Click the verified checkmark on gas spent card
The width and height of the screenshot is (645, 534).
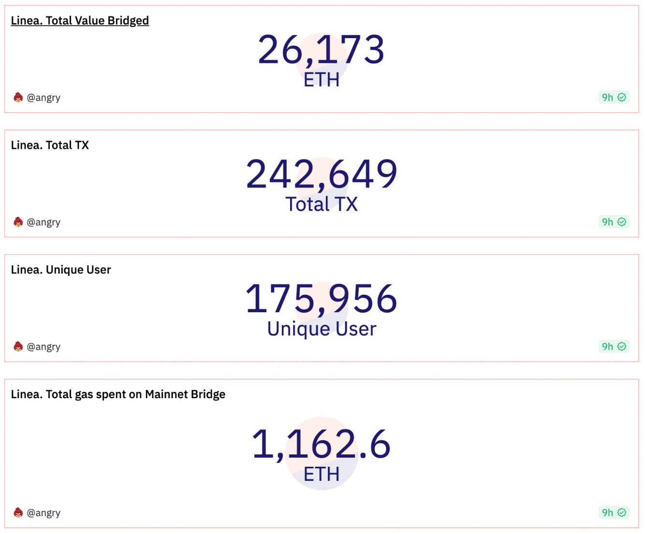(621, 513)
